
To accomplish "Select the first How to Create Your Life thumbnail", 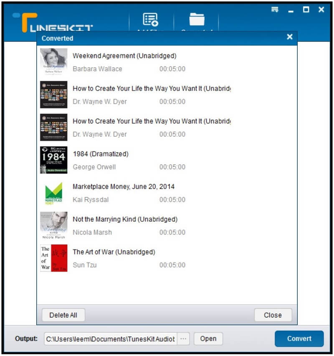I will point(54,94).
